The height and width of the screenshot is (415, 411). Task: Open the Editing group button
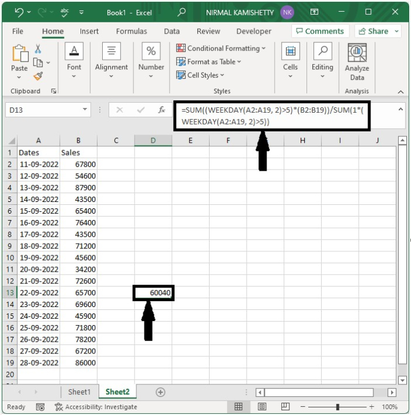point(322,60)
